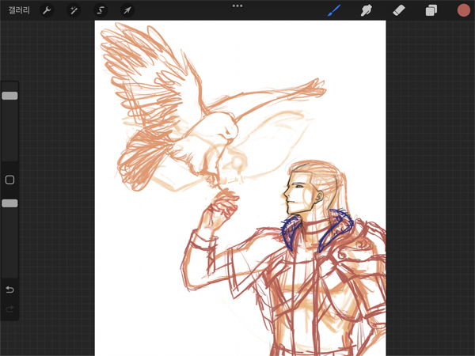Undo the last stroke

[x=9, y=290]
